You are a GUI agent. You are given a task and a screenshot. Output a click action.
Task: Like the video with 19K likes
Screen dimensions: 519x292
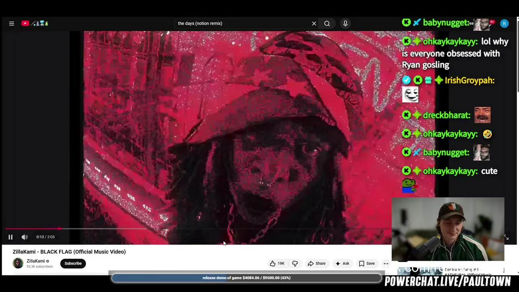point(277,264)
